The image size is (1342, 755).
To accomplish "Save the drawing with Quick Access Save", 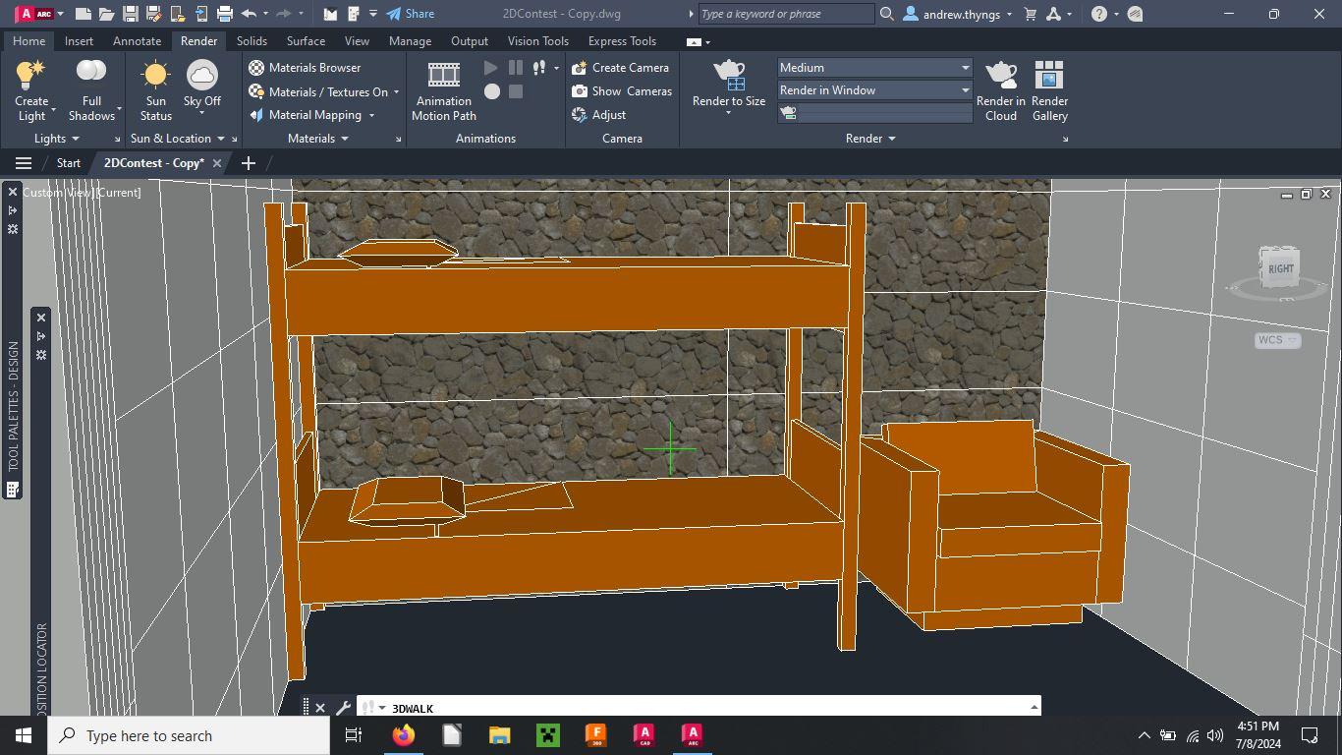I will pyautogui.click(x=130, y=14).
